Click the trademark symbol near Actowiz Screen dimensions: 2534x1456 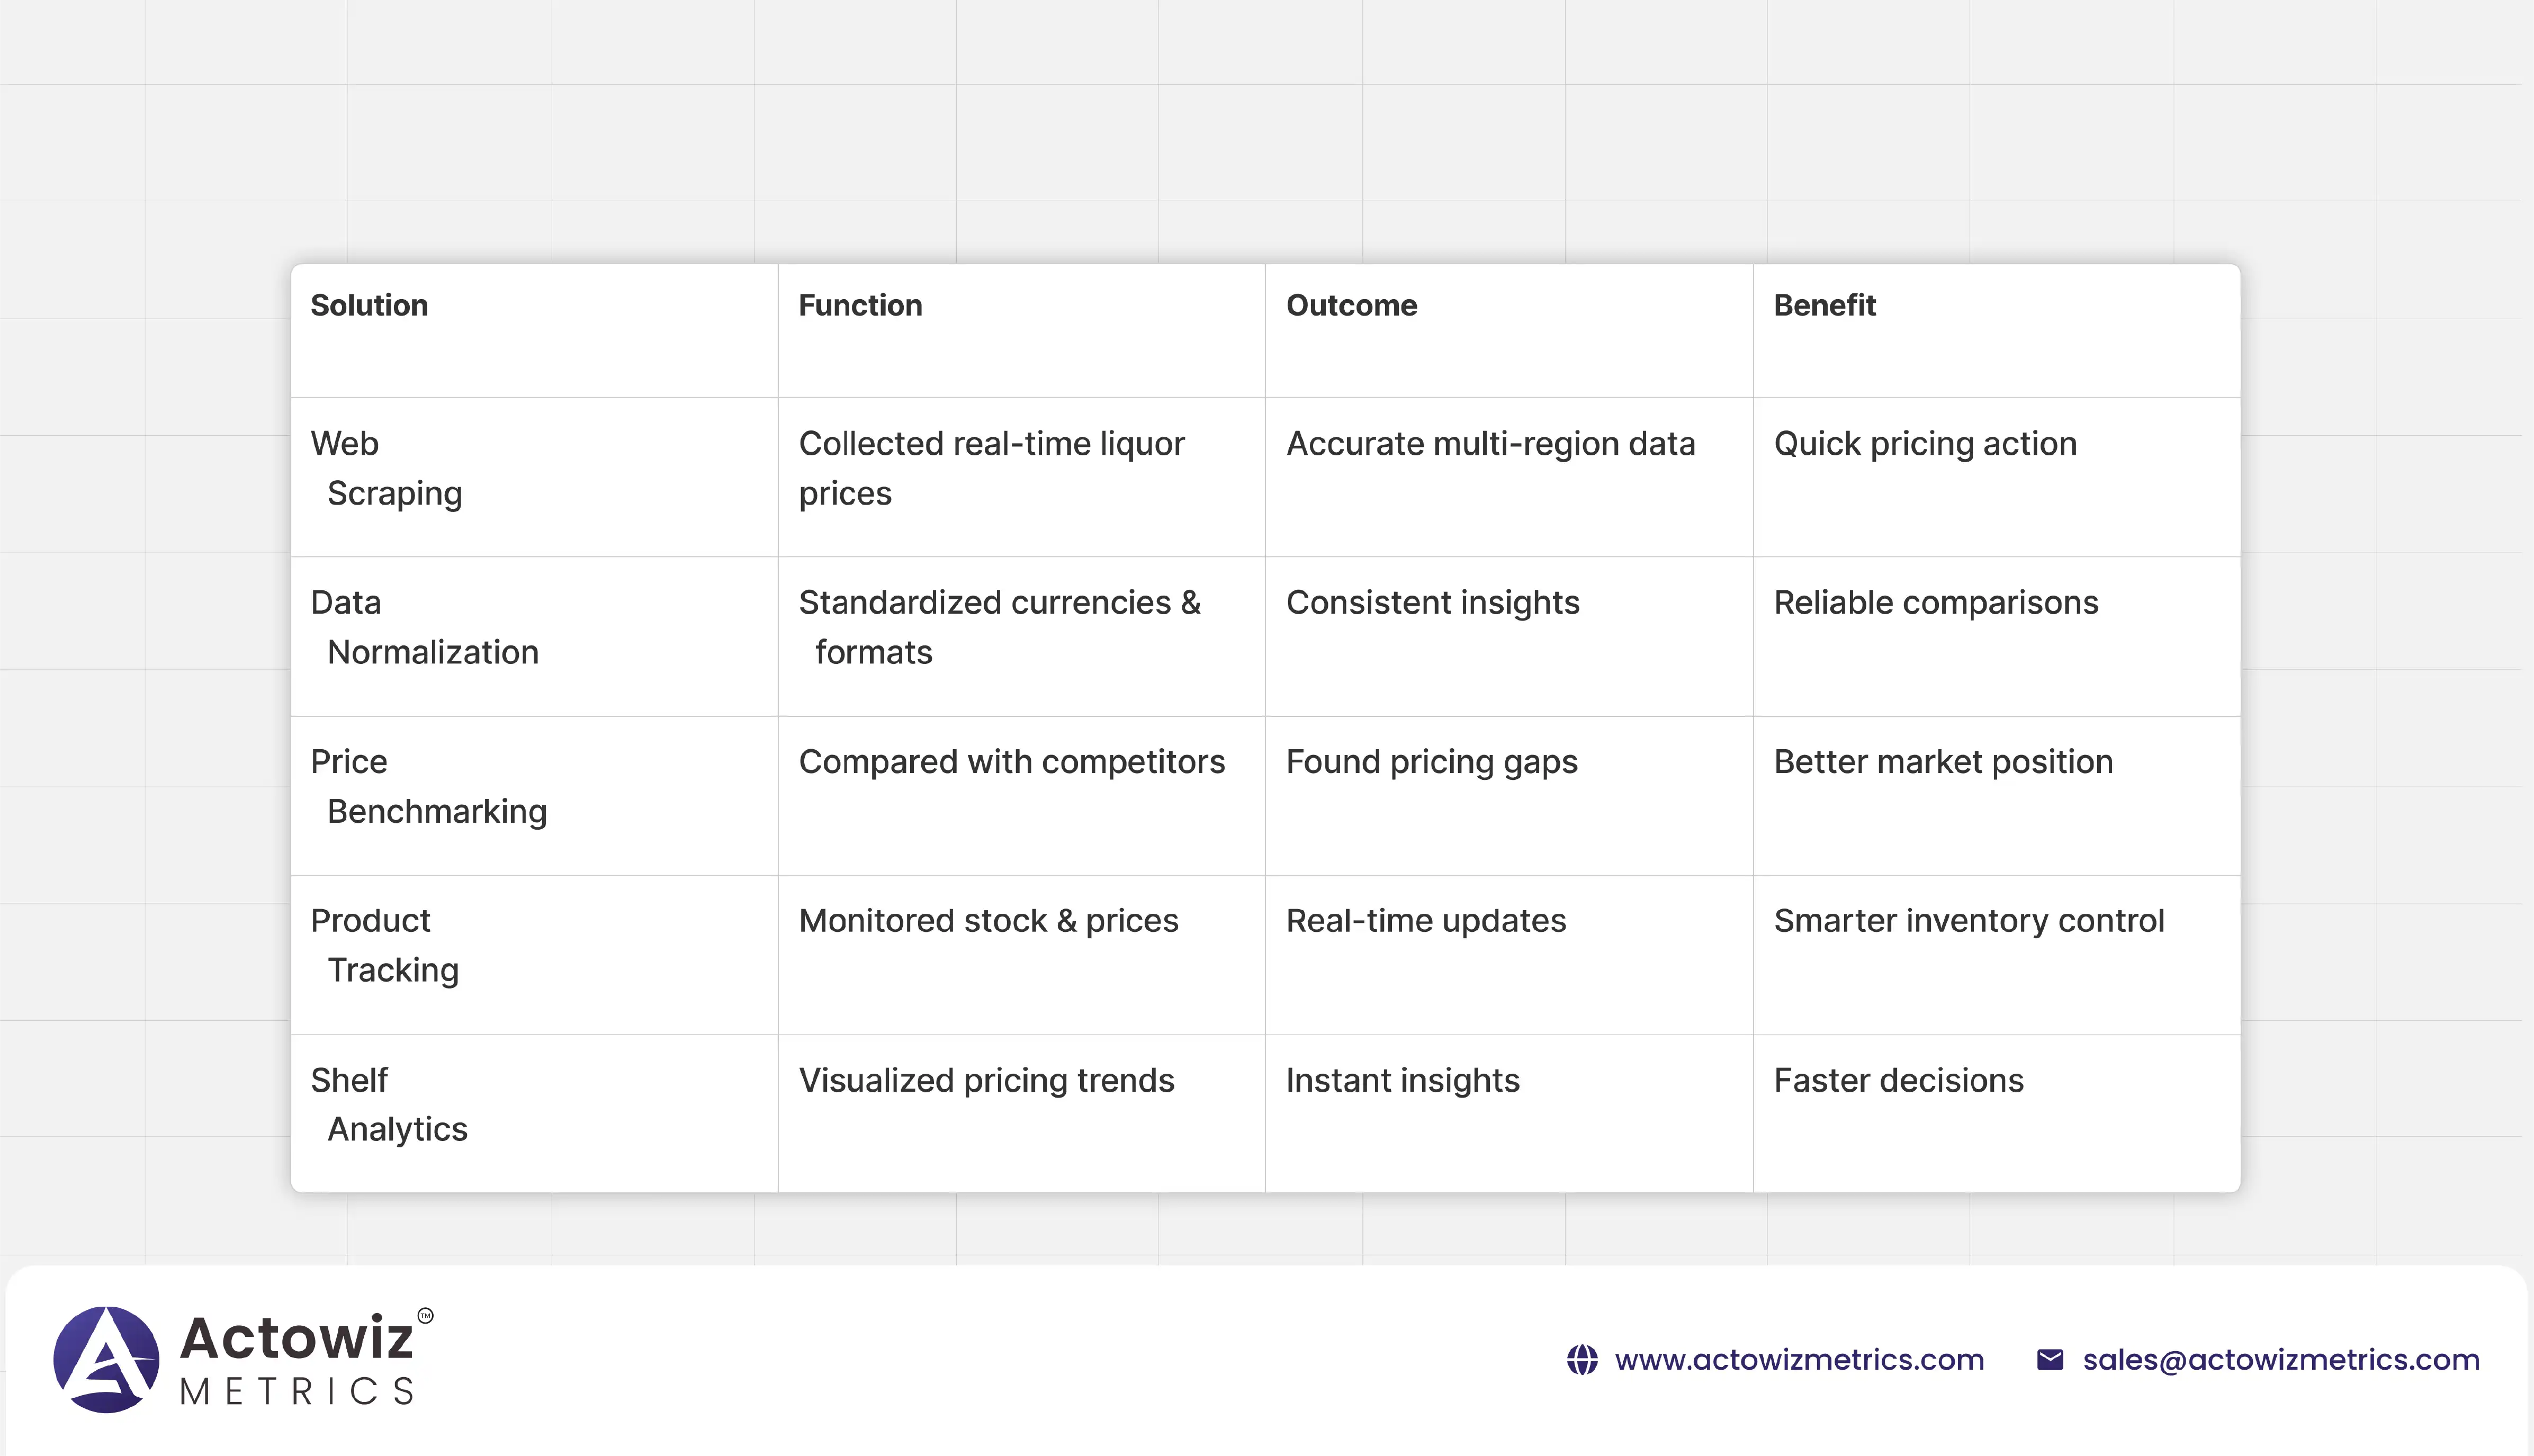[x=425, y=1316]
